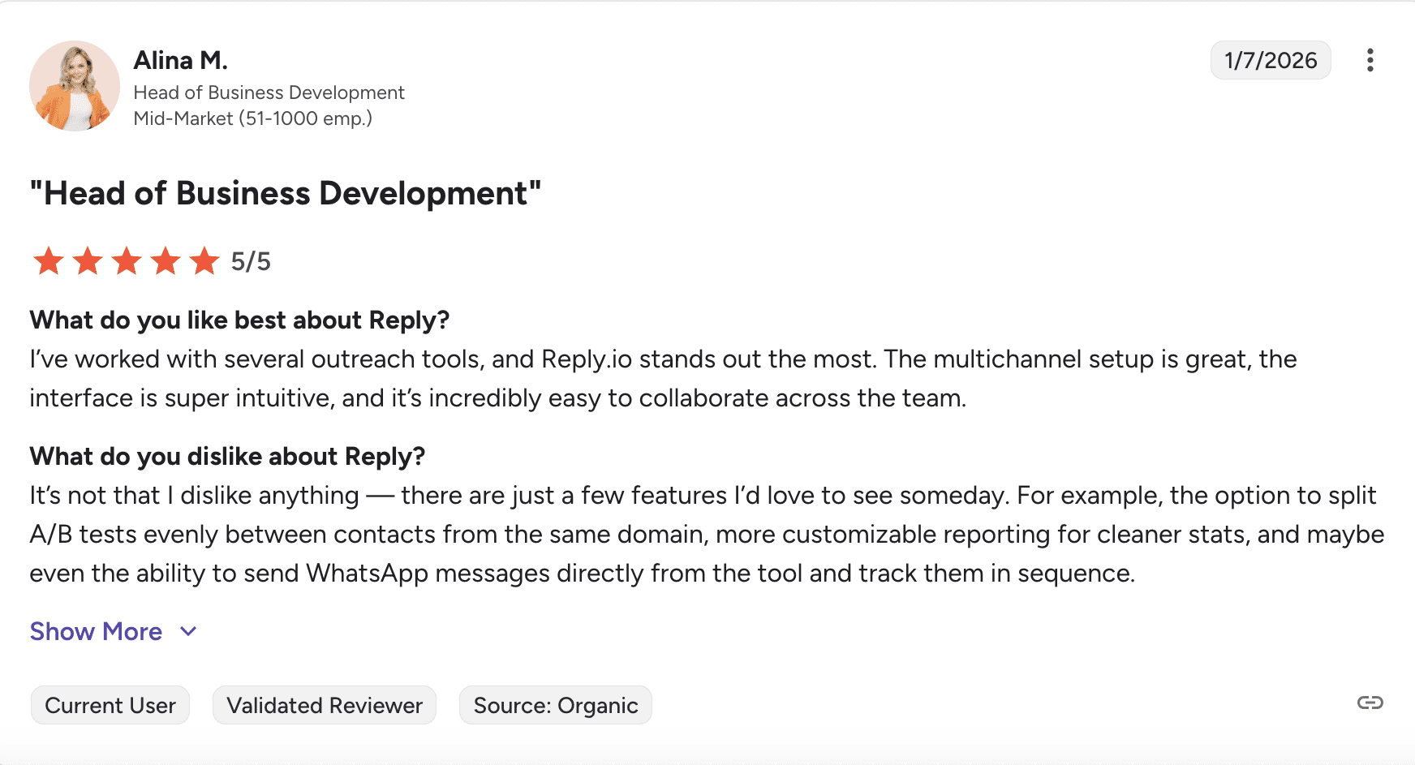
Task: Click the Source: Organic tag
Action: (556, 705)
